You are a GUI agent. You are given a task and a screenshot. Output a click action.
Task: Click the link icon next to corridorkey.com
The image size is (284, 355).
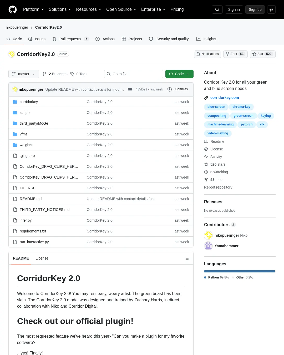pos(206,98)
